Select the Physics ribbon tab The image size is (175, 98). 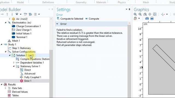122,2
